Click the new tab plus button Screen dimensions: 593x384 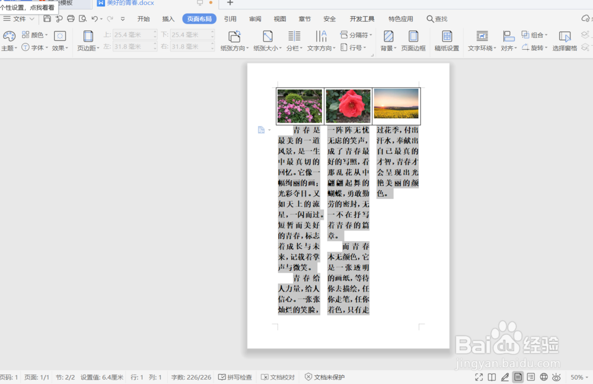pos(229,3)
